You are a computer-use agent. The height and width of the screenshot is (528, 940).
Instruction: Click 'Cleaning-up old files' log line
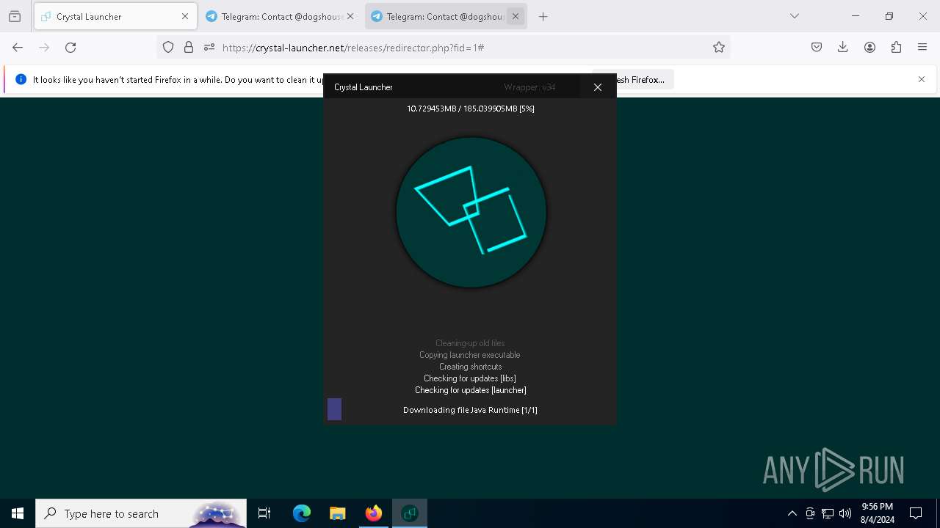tap(470, 343)
